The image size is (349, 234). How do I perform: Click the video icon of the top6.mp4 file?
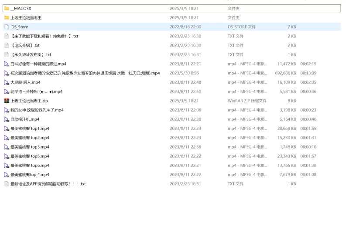click(x=7, y=166)
